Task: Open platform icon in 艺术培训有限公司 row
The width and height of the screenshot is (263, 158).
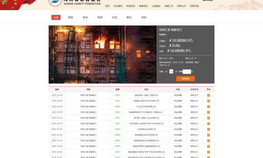Action: point(209,101)
